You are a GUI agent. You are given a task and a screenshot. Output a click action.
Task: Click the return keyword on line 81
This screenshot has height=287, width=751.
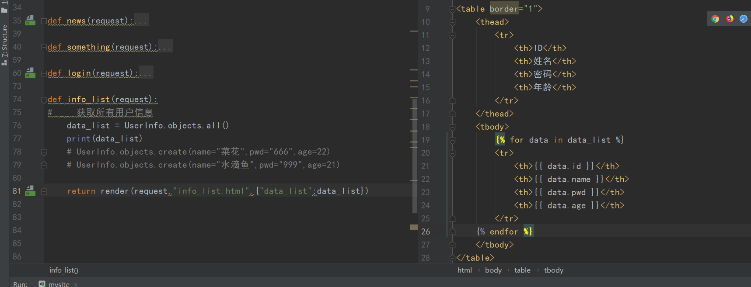[x=81, y=191]
